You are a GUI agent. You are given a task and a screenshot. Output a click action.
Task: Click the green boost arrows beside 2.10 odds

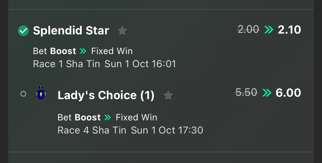tap(269, 30)
